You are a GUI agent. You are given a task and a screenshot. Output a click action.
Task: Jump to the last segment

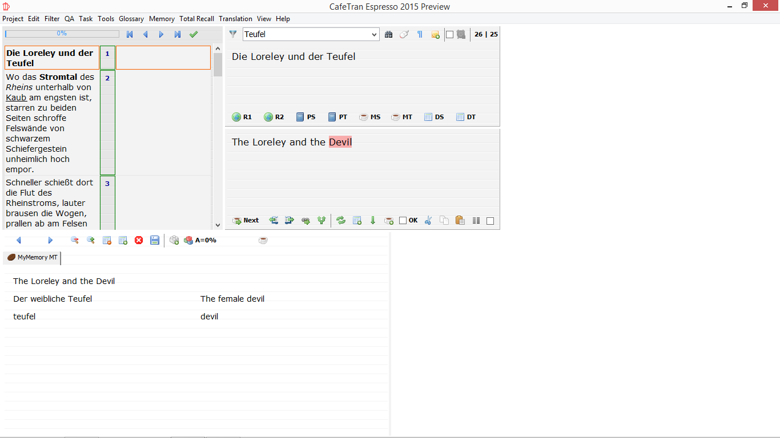[x=178, y=34]
